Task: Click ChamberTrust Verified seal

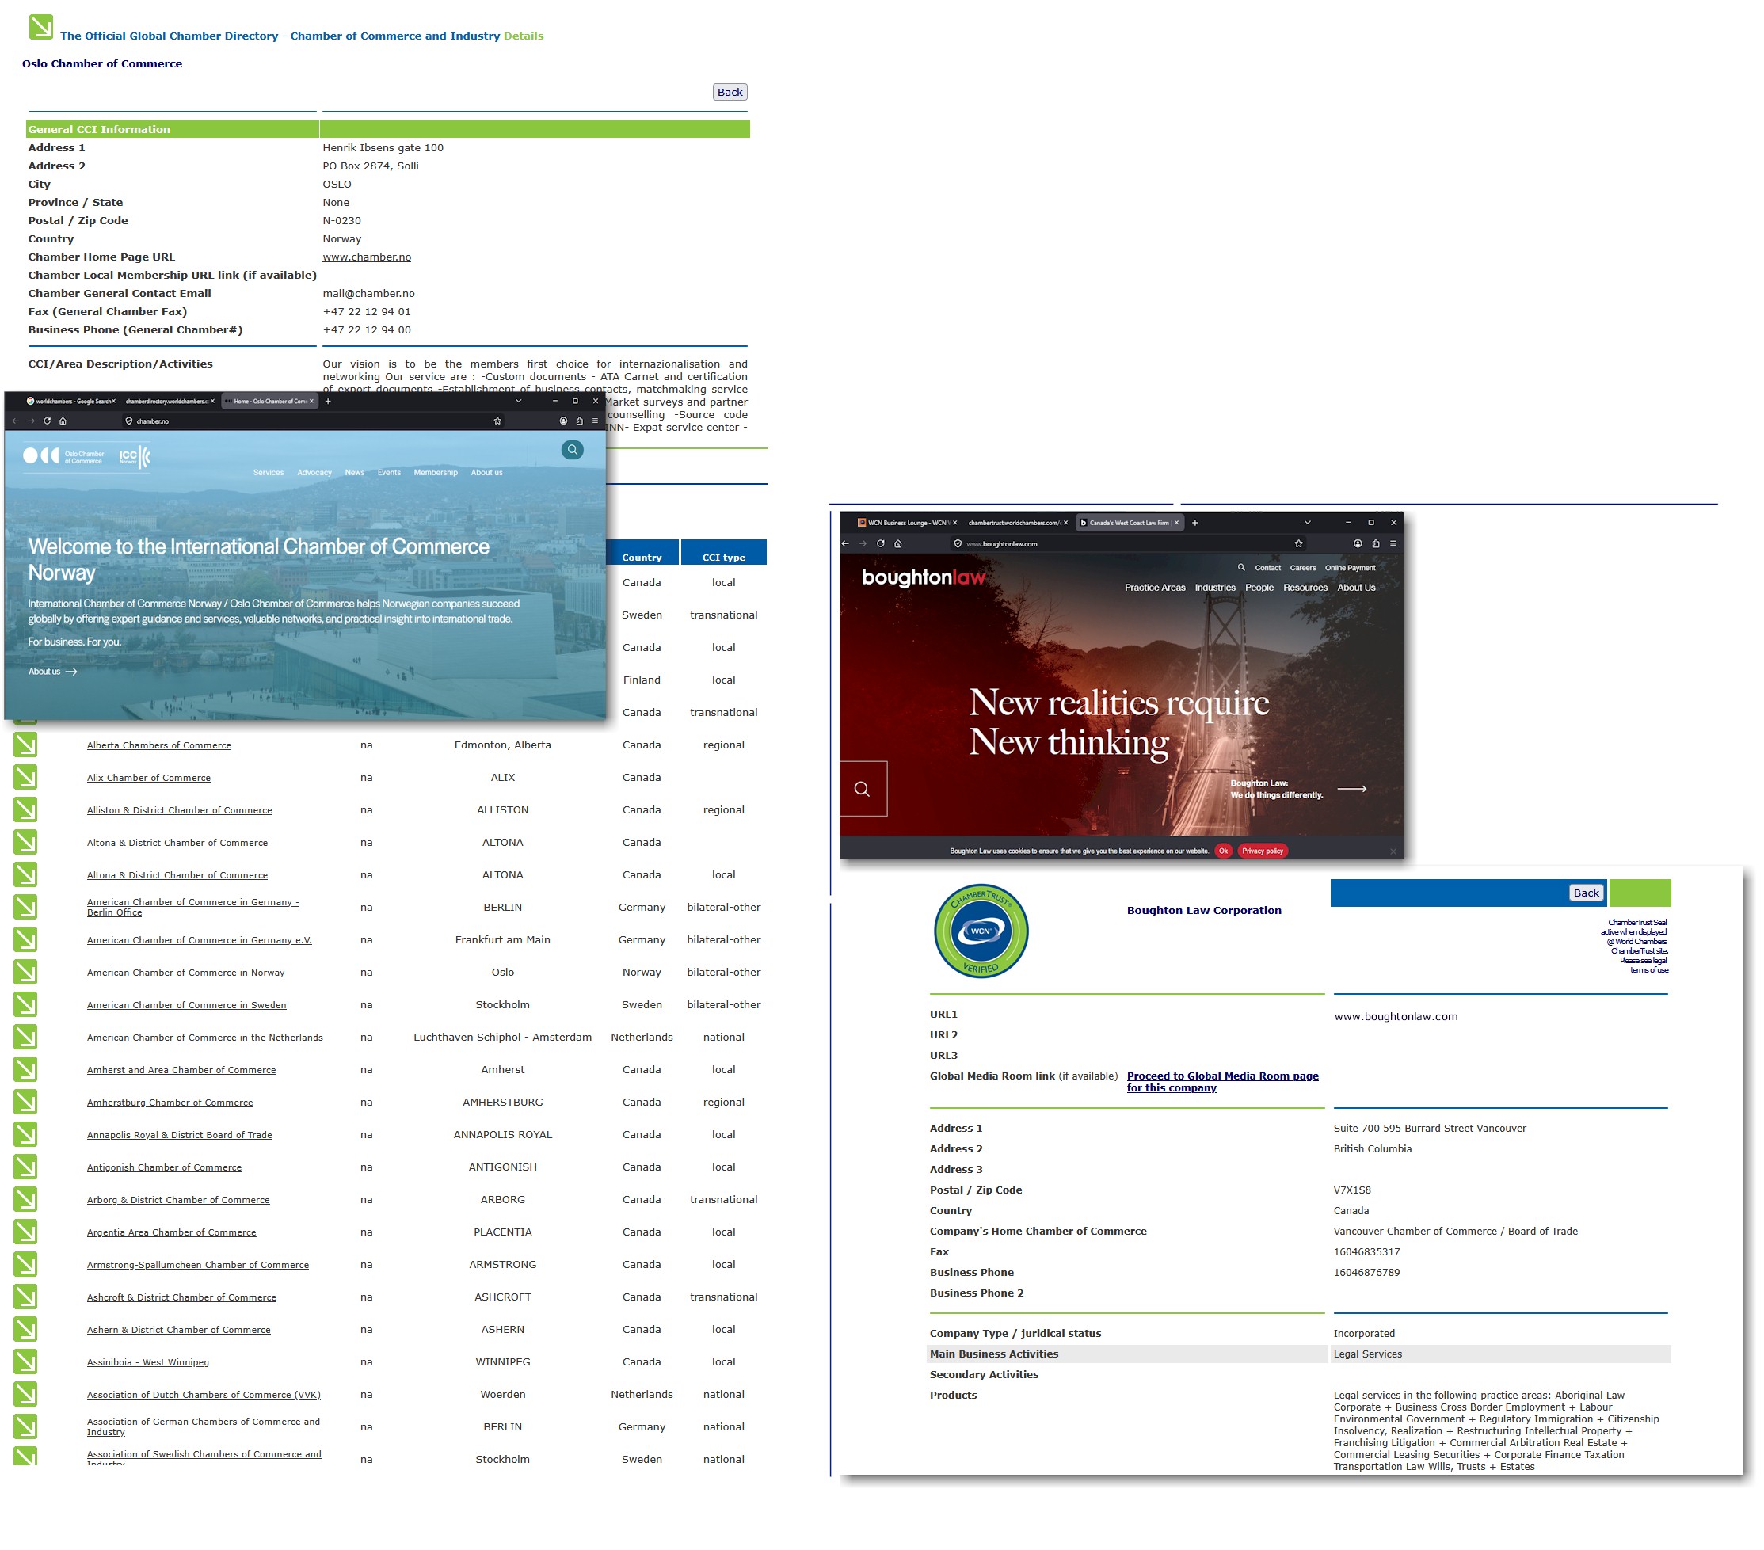Action: 981,931
